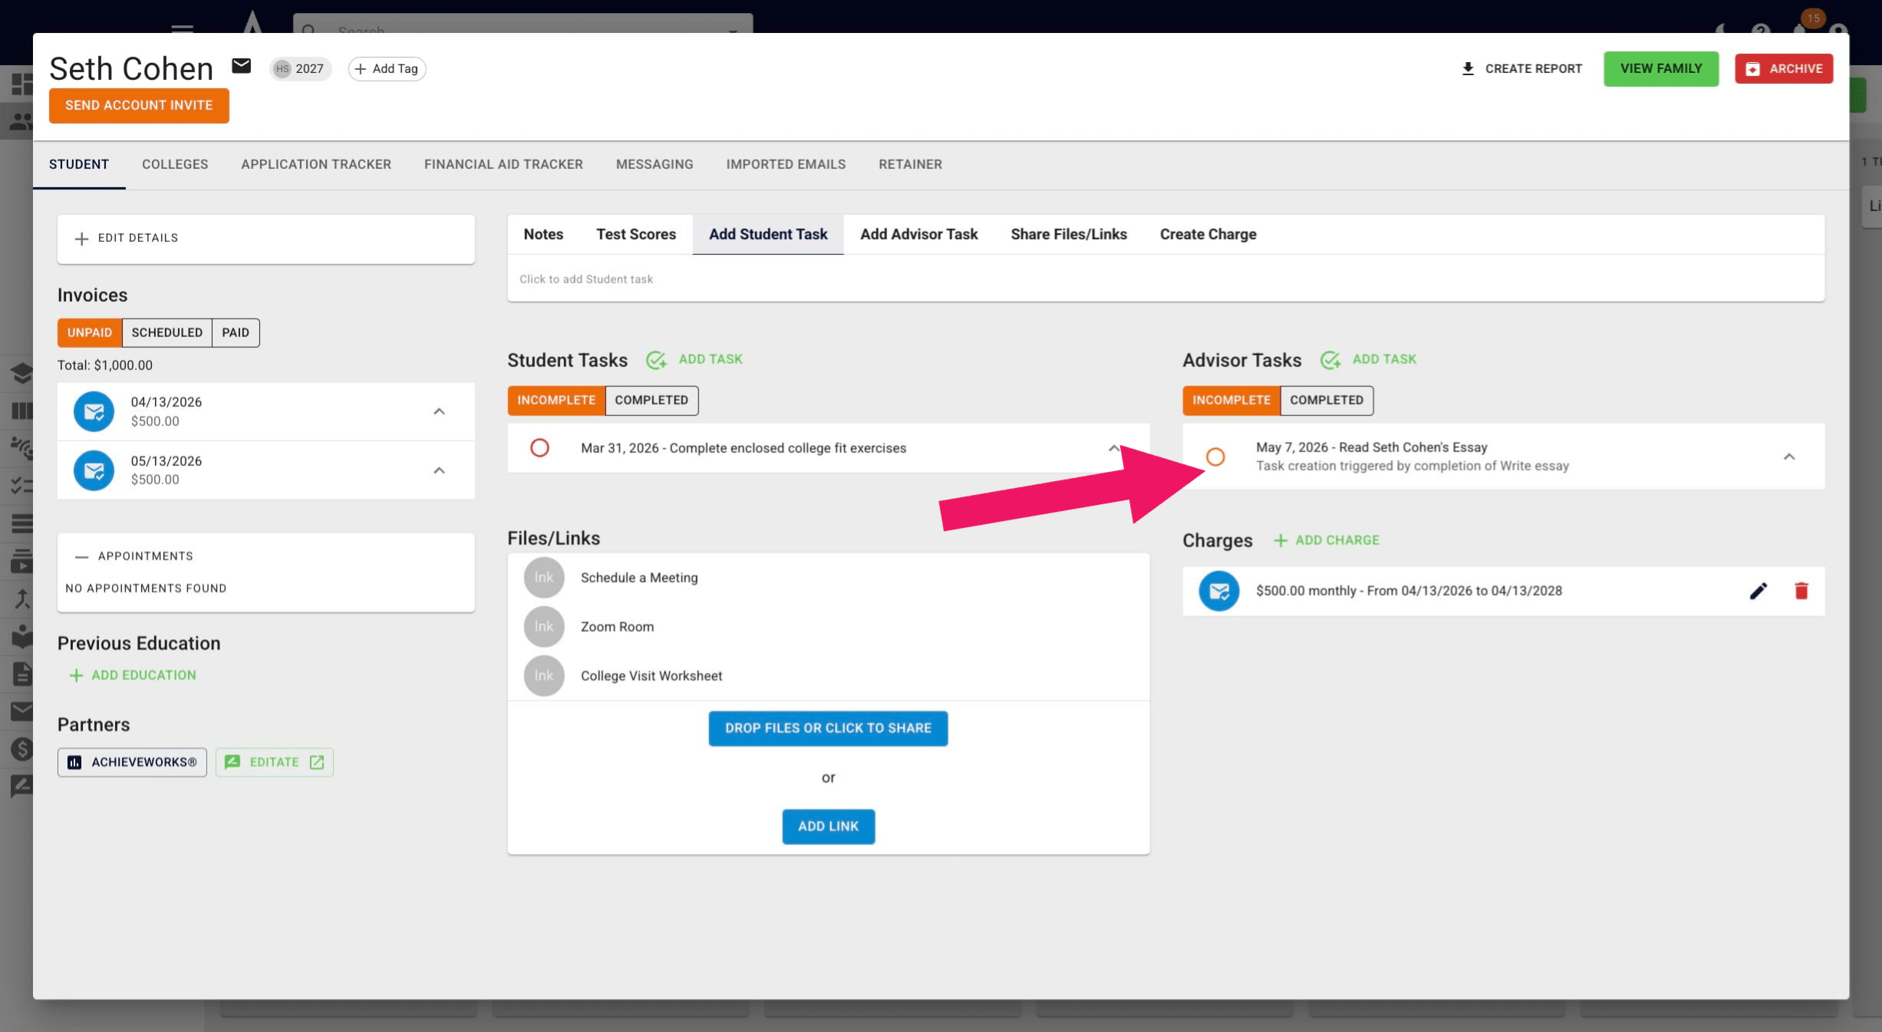
Task: Open the 04/13/2026 invoice icon
Action: click(x=94, y=411)
